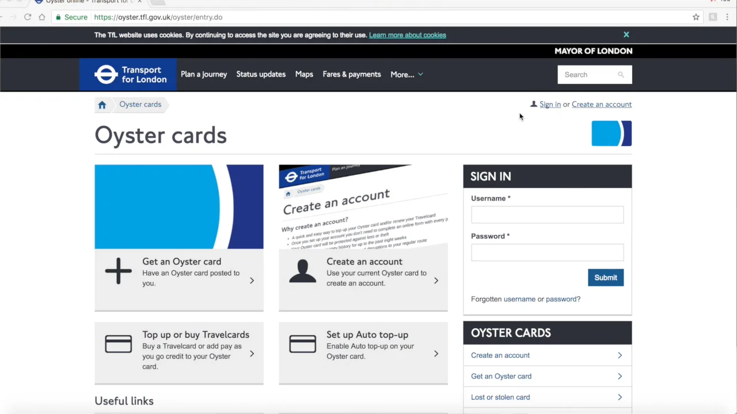Click the search magnifier icon
This screenshot has width=737, height=414.
[621, 75]
